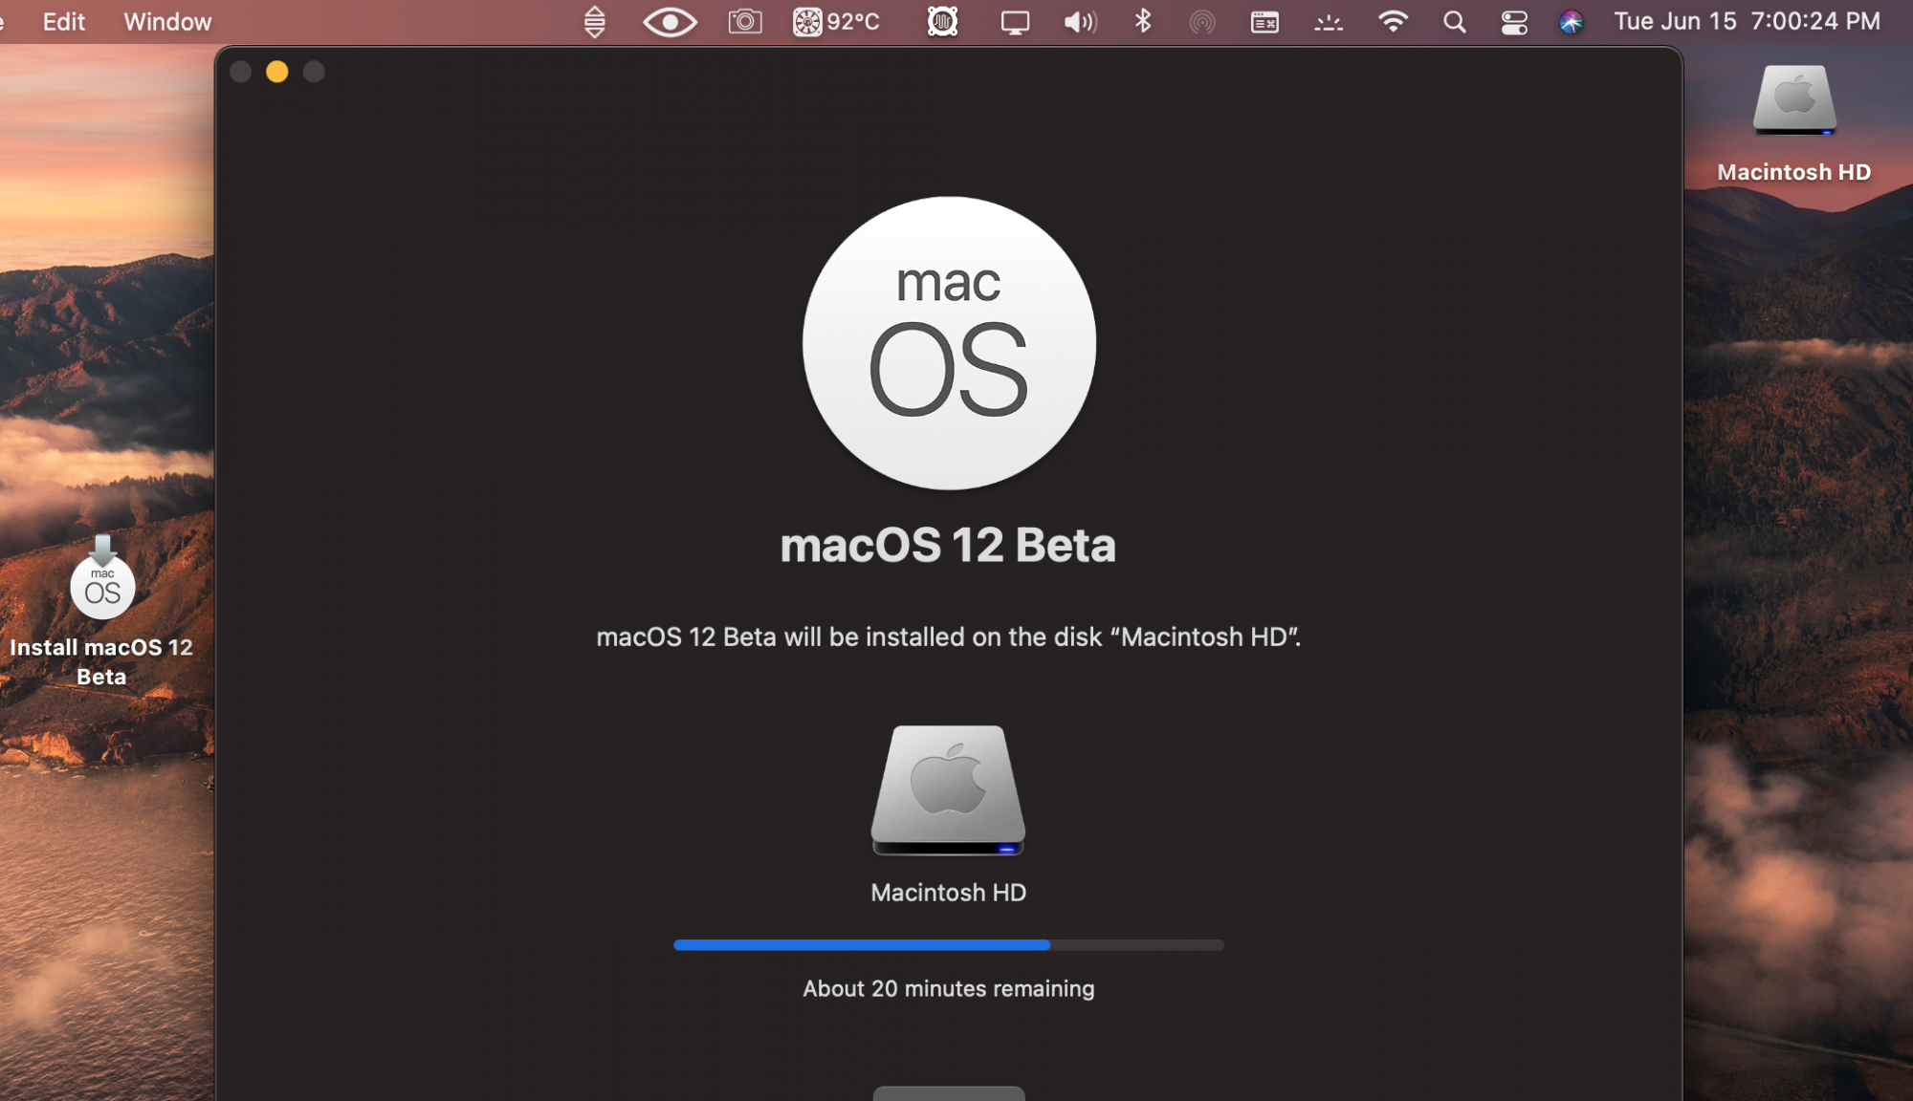The height and width of the screenshot is (1101, 1913).
Task: Click the square waveform icon in menu bar
Action: pyautogui.click(x=942, y=21)
